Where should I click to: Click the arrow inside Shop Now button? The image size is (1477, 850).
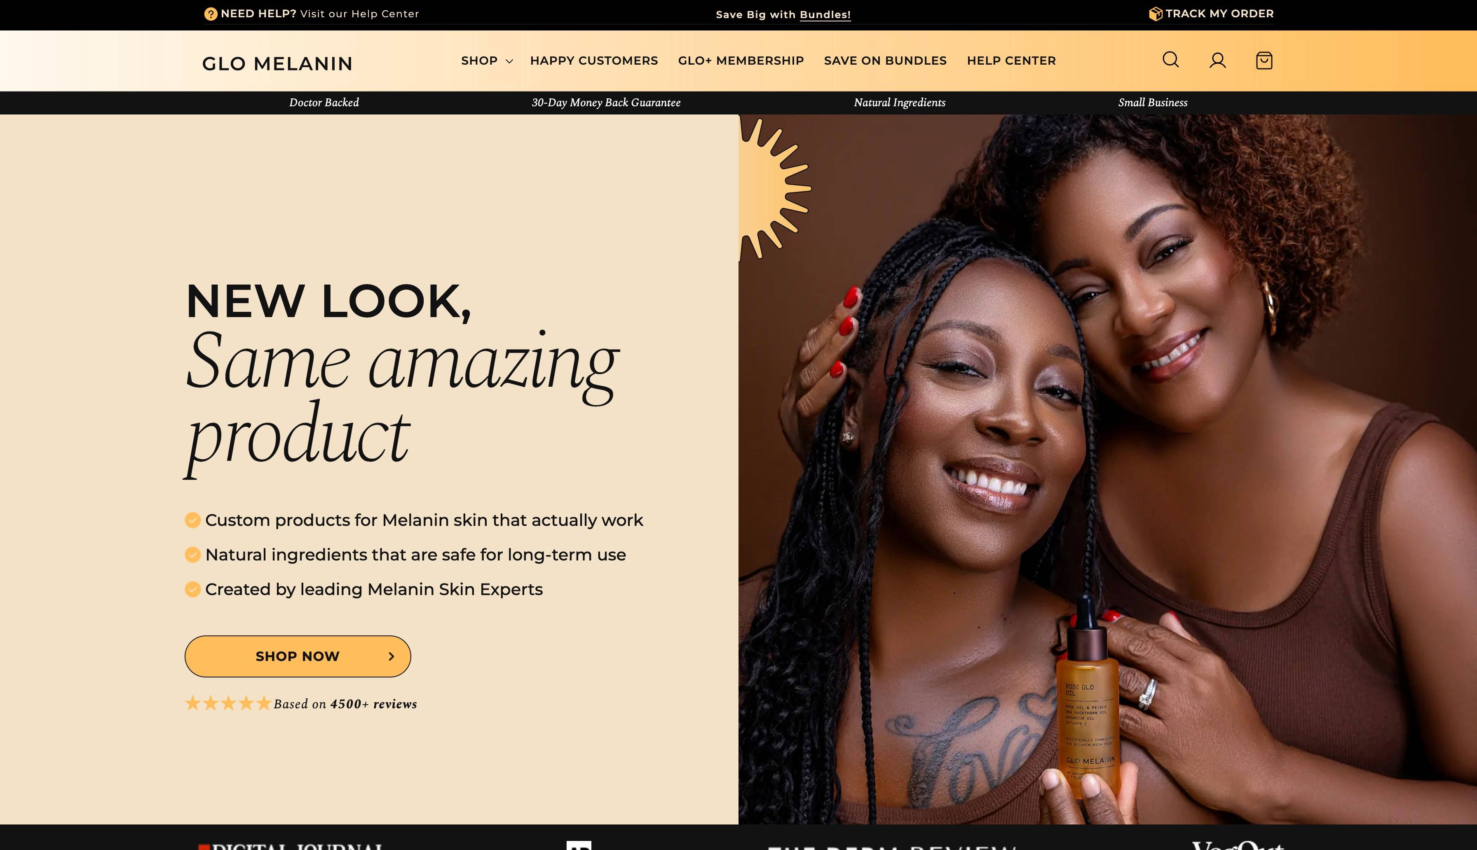[x=391, y=656]
